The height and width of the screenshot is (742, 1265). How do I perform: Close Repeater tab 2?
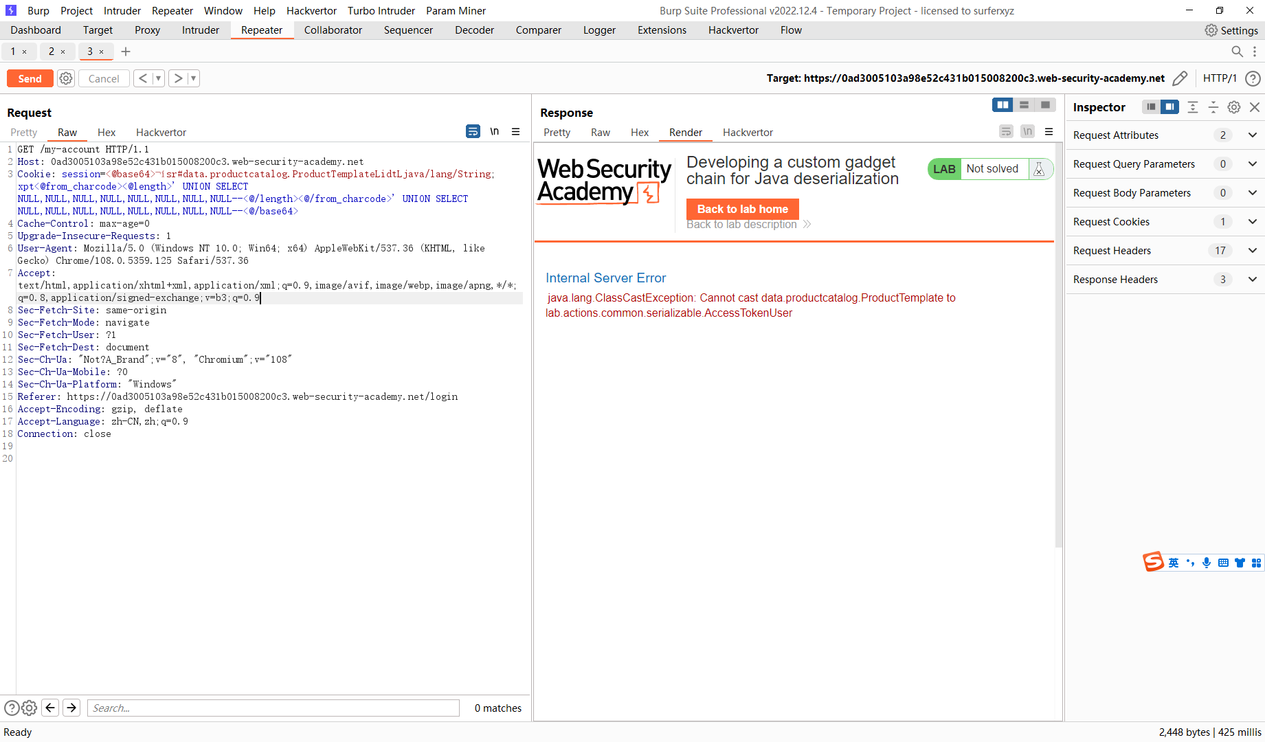tap(63, 52)
